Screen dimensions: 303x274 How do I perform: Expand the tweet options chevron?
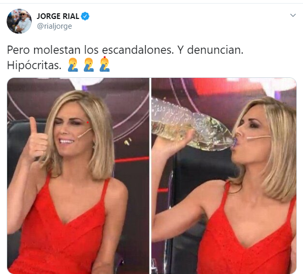pos(293,15)
